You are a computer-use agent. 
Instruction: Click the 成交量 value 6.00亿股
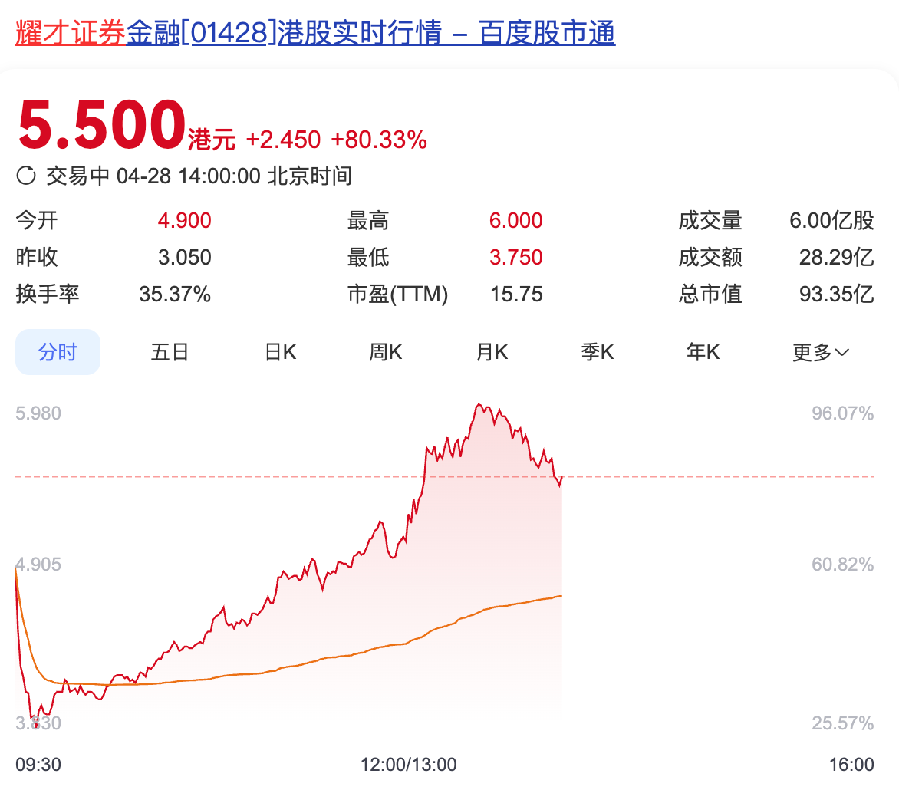[x=831, y=221]
